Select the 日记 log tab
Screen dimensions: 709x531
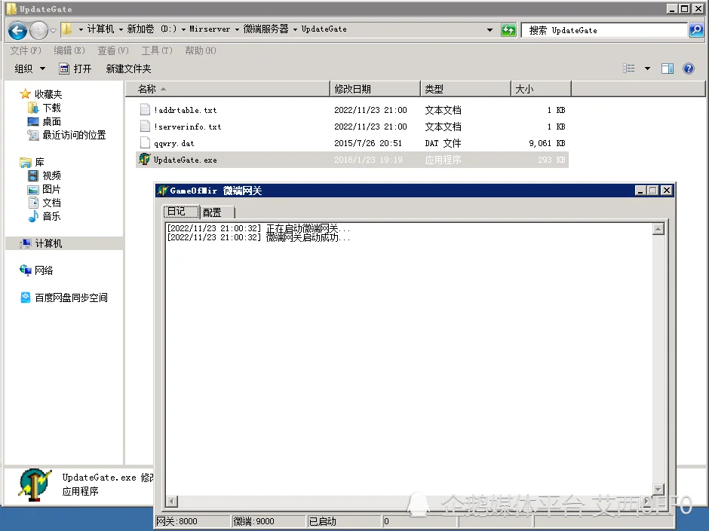tap(176, 212)
